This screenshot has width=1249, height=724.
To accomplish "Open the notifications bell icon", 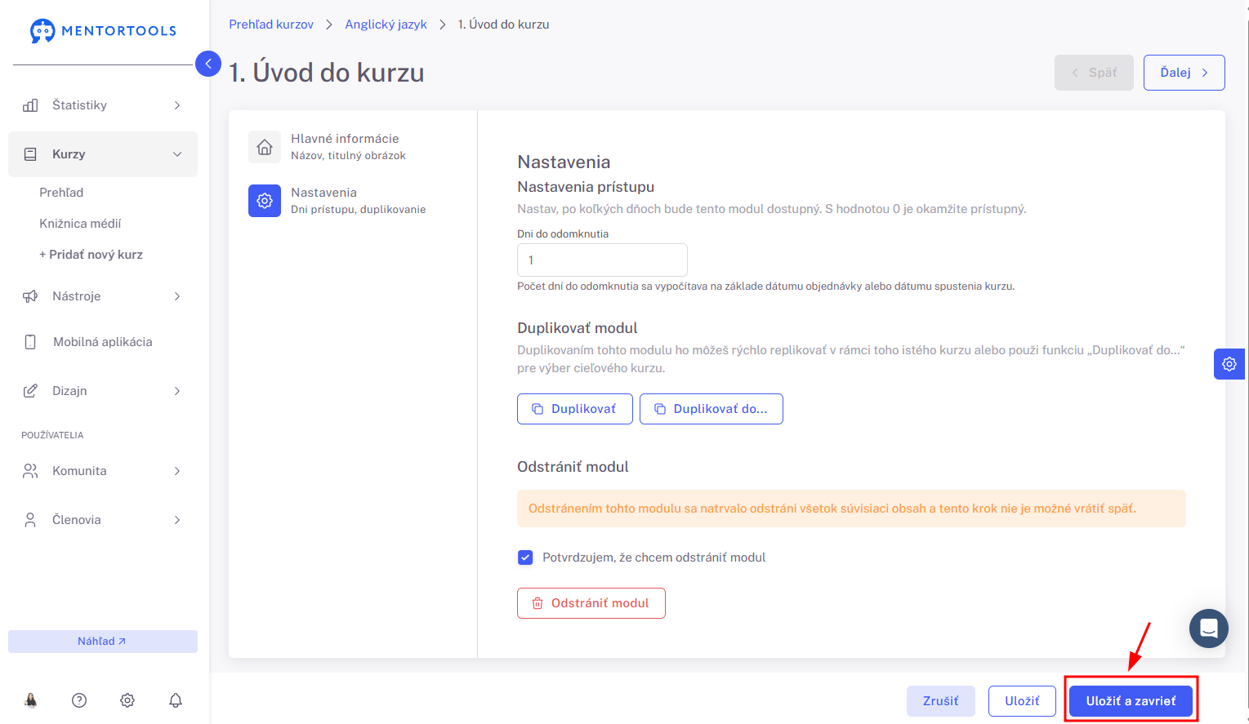I will (176, 700).
